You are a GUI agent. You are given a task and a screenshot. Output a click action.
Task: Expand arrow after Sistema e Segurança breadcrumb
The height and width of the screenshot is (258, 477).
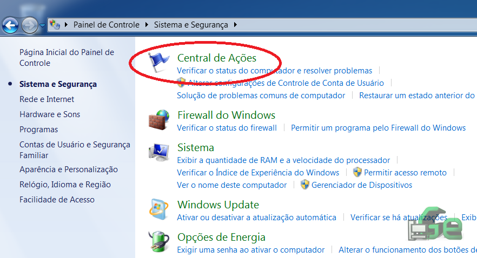coord(235,25)
